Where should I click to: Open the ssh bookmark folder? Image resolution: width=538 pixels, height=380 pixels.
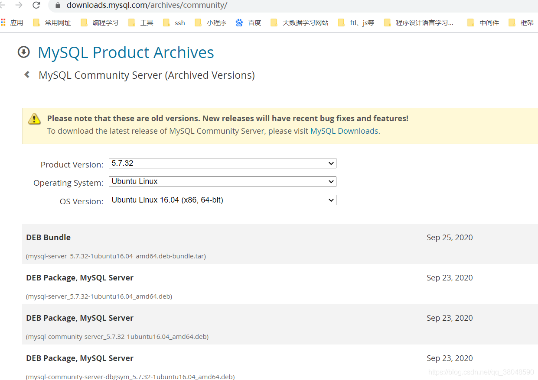click(174, 23)
